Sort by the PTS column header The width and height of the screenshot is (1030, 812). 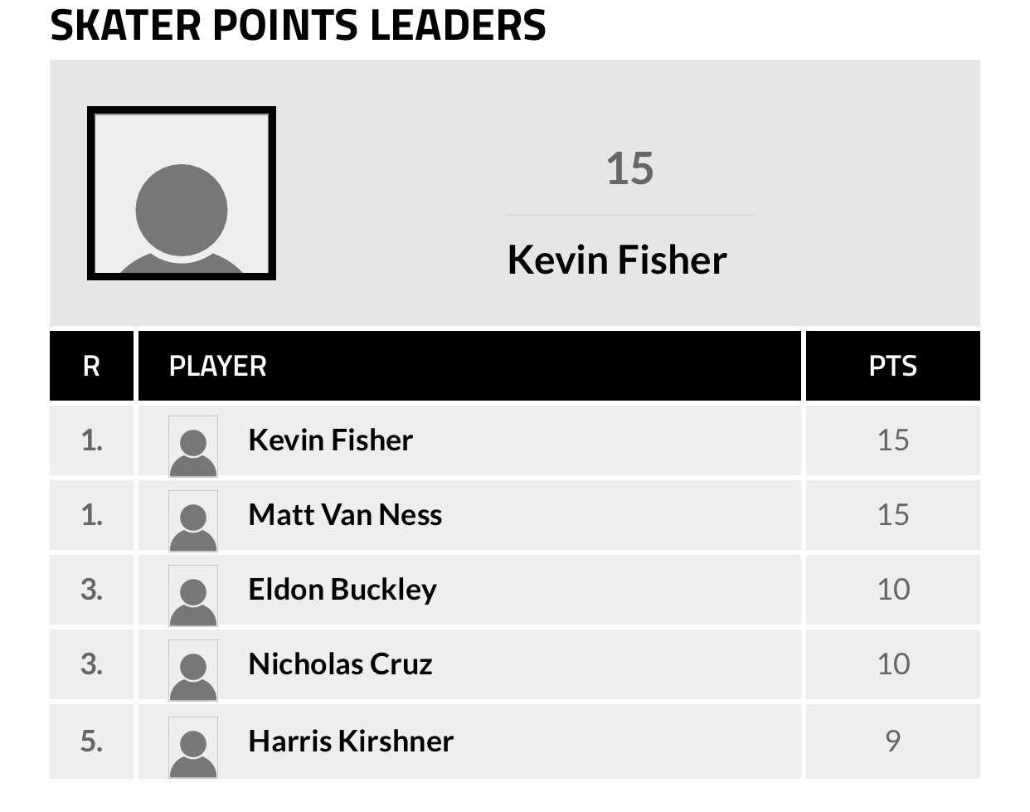[x=892, y=366]
